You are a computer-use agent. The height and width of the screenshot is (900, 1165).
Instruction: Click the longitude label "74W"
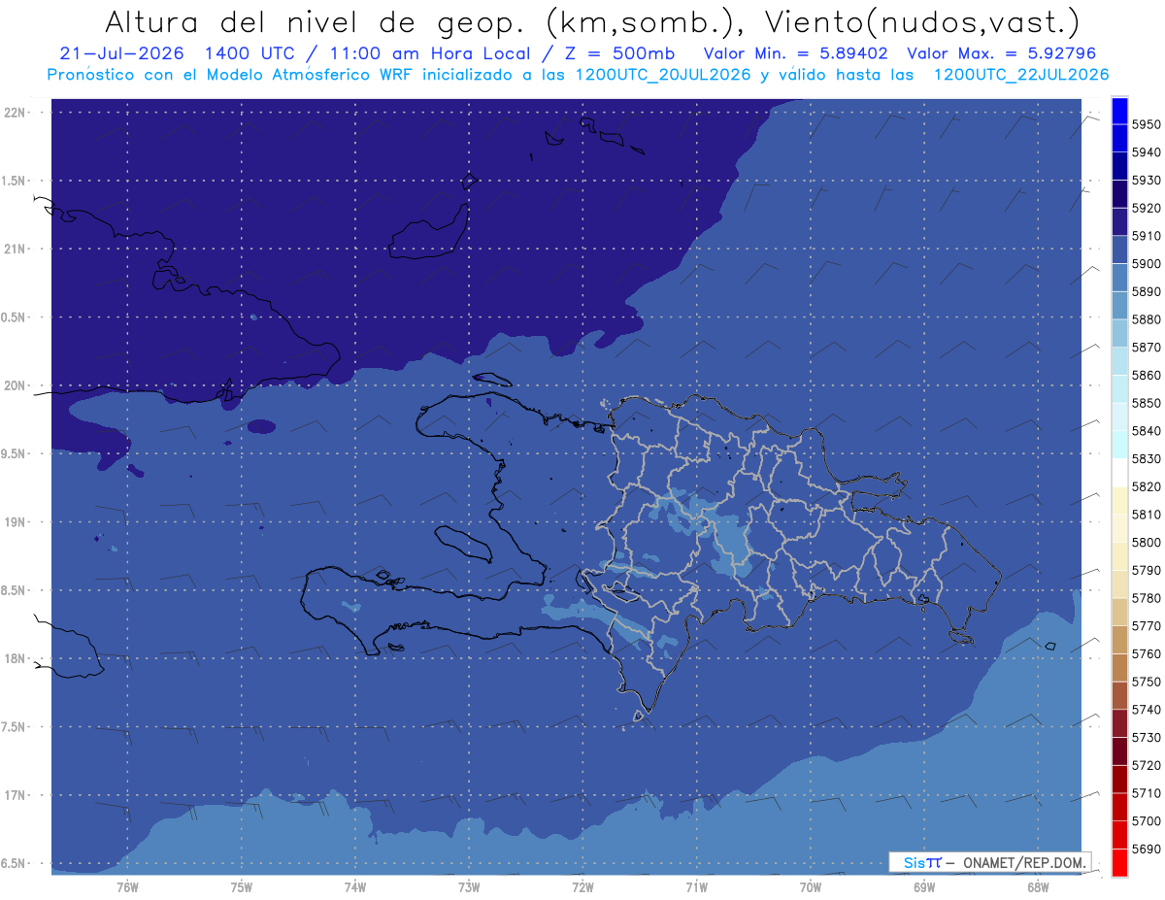click(354, 887)
